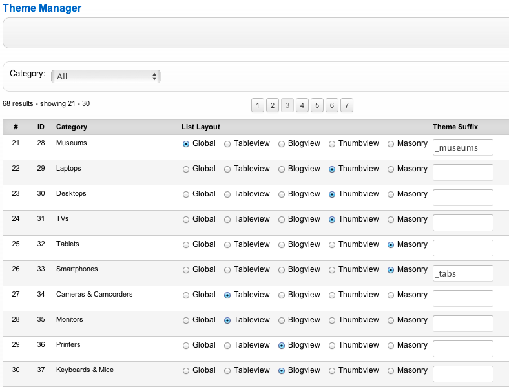Set Printers layout to Tableview
The image size is (509, 387).
coord(227,346)
